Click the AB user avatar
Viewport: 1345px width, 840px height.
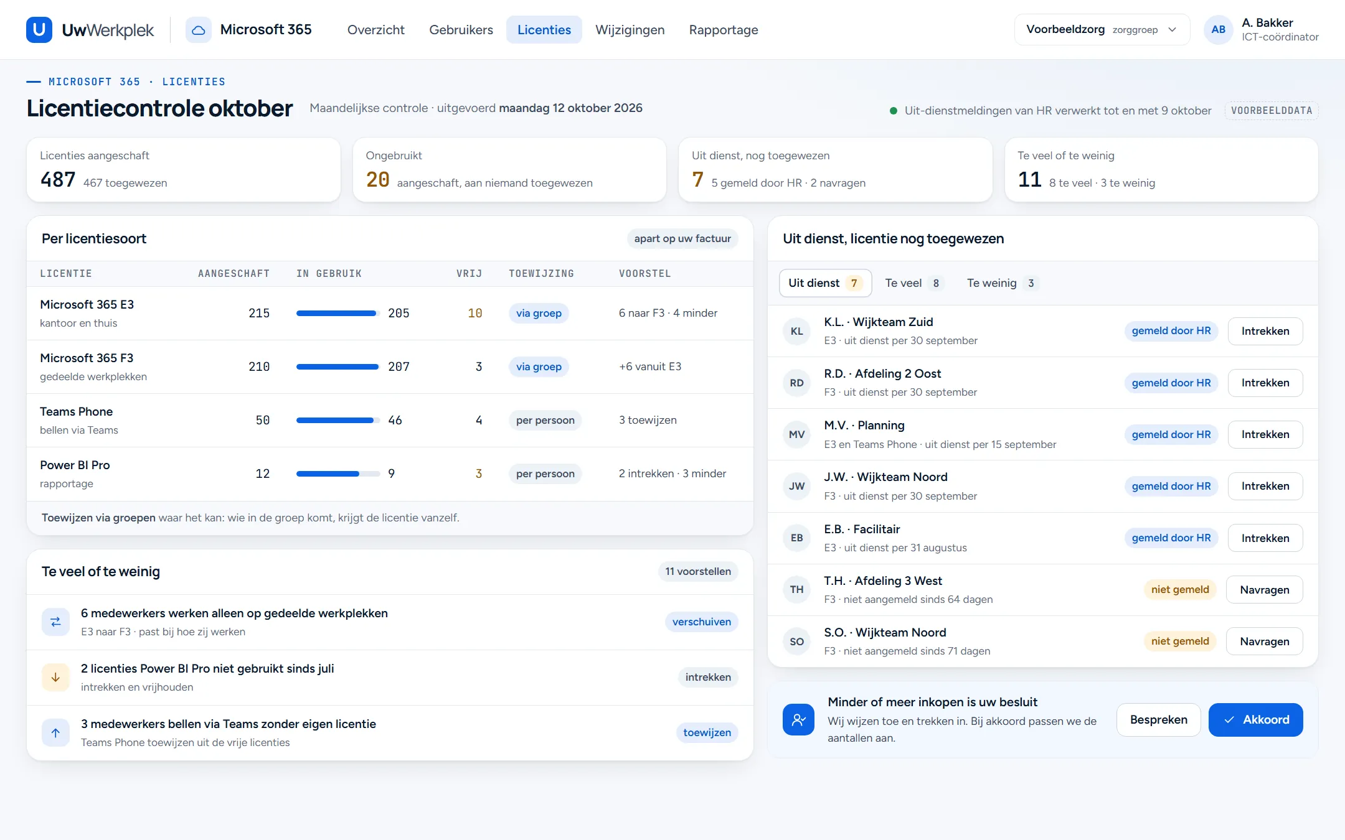[x=1219, y=30]
